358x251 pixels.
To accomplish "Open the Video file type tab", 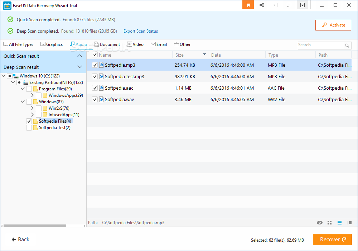I will coord(135,44).
